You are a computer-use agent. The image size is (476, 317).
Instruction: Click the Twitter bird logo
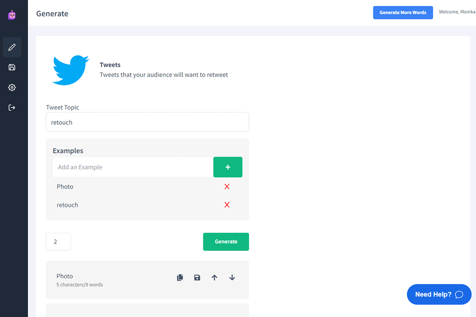click(71, 70)
